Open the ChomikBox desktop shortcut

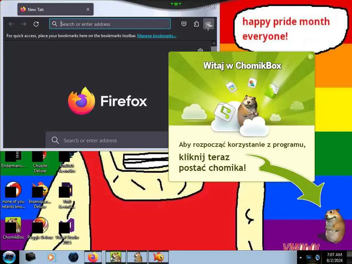coord(13,228)
